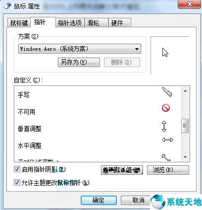Select the diagonal resize arrow cursor icon
202x210 pixels.
pos(166,158)
